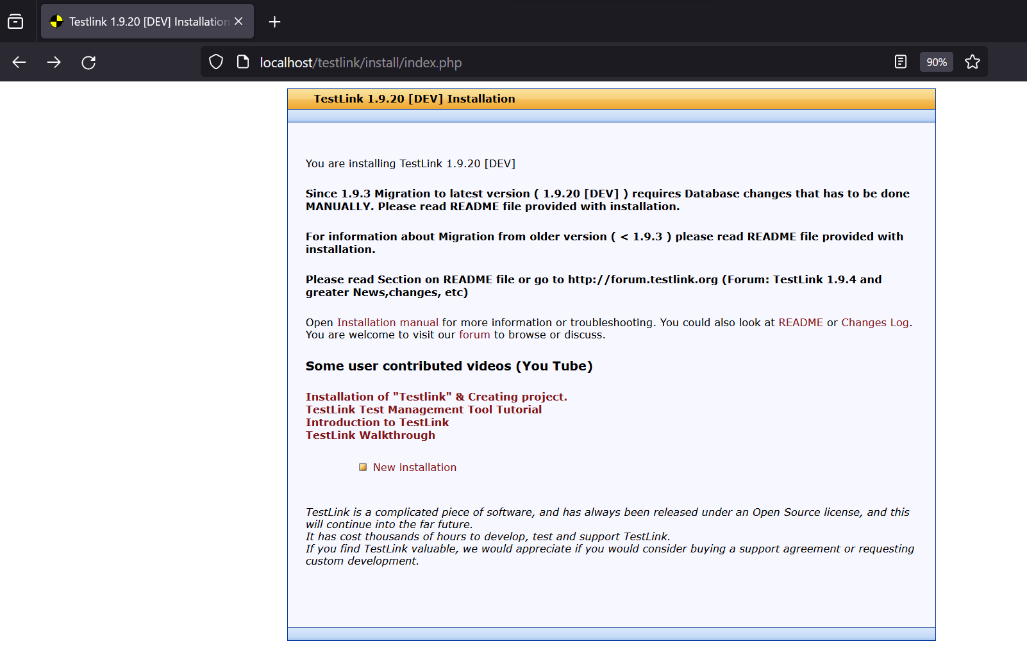Start a New installation
Screen dimensions: 1027x646
tap(415, 467)
